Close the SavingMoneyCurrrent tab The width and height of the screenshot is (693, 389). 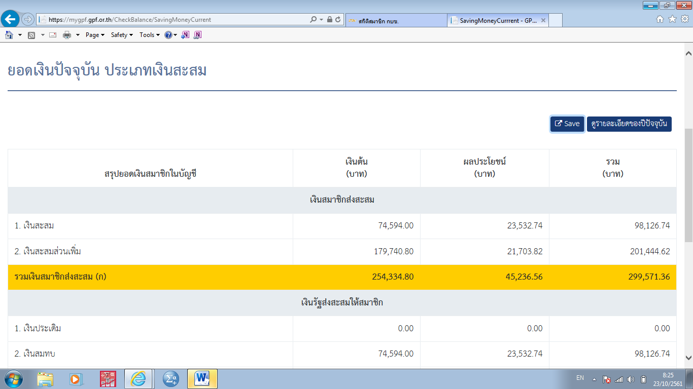(543, 20)
